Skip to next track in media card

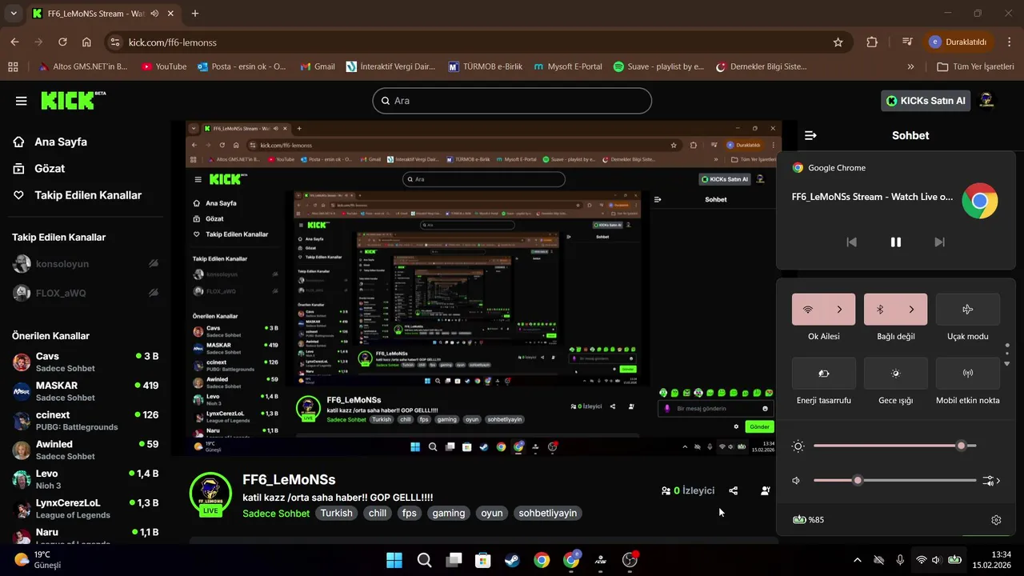940,242
